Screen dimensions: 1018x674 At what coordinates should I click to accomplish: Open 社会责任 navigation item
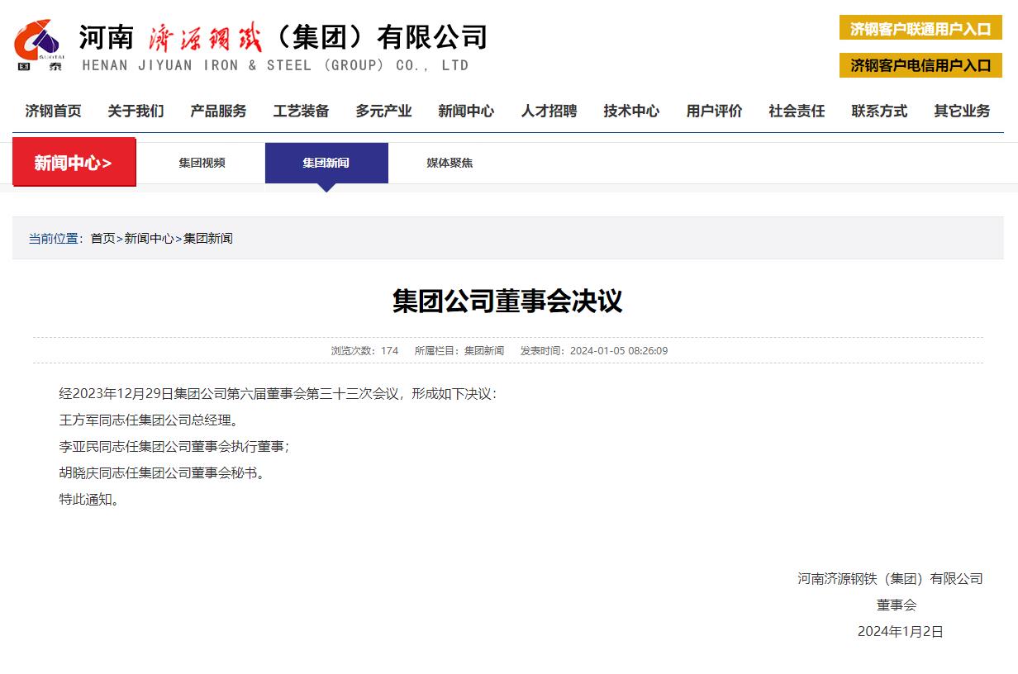pyautogui.click(x=797, y=111)
